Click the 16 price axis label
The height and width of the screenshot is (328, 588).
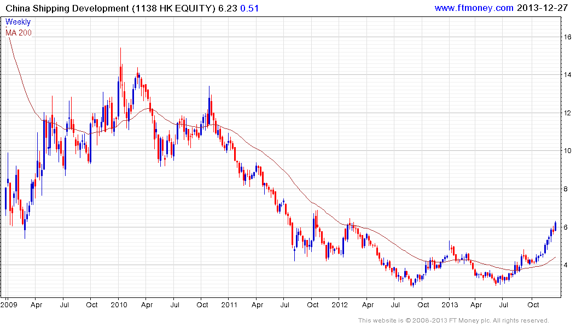(567, 37)
